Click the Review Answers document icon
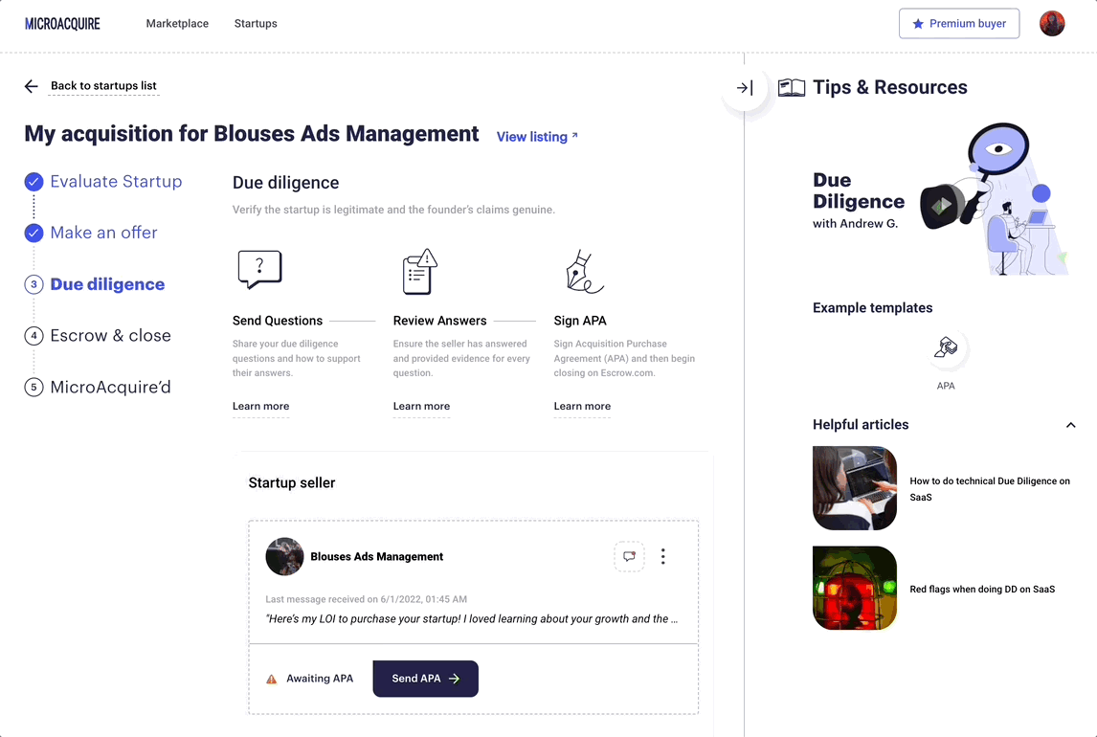The image size is (1097, 737). pyautogui.click(x=420, y=271)
